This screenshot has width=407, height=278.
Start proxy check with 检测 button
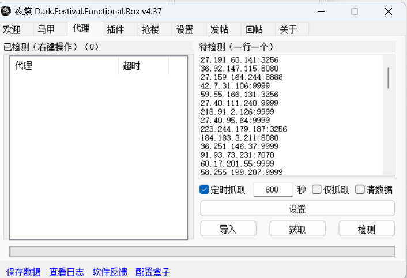click(367, 229)
